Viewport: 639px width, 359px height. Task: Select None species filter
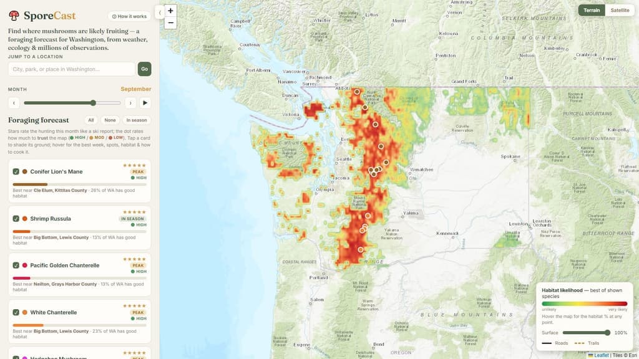pos(110,120)
